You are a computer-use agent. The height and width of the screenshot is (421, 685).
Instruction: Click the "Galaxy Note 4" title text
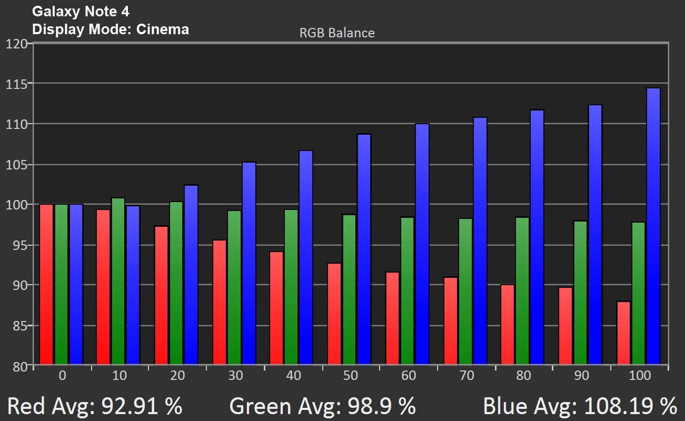[x=81, y=11]
